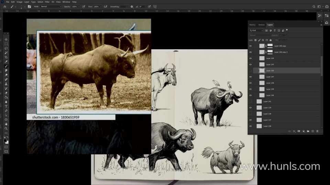The height and width of the screenshot is (185, 330).
Task: Select the Zoom tool in toolbar
Action: coord(6,128)
